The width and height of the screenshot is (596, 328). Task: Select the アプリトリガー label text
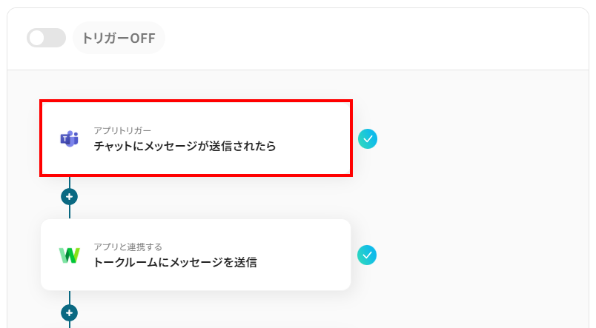(x=122, y=130)
